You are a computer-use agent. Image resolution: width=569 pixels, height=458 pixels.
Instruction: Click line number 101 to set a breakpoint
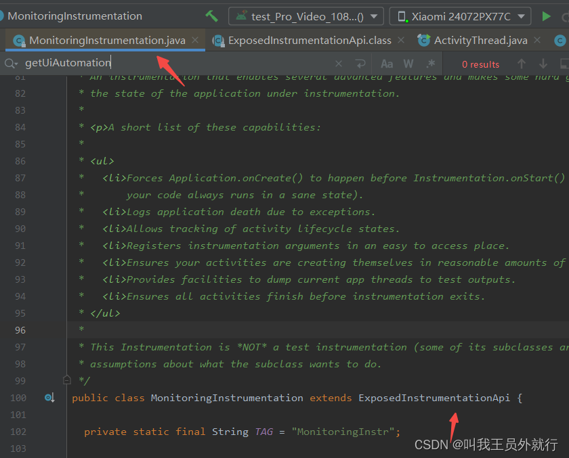[18, 415]
